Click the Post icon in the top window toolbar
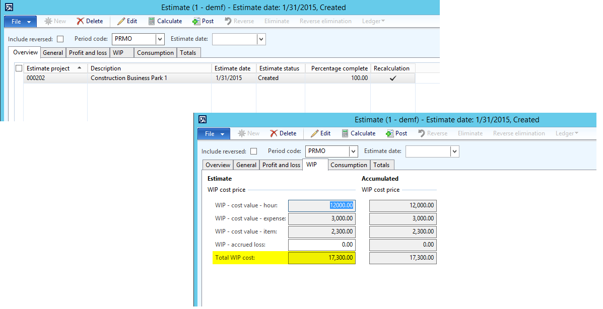Image resolution: width=603 pixels, height=309 pixels. pyautogui.click(x=196, y=21)
